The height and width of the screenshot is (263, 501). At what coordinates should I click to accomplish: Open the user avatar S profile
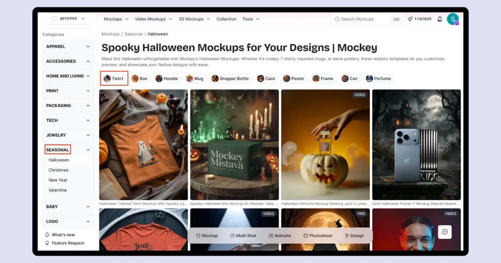[x=453, y=19]
